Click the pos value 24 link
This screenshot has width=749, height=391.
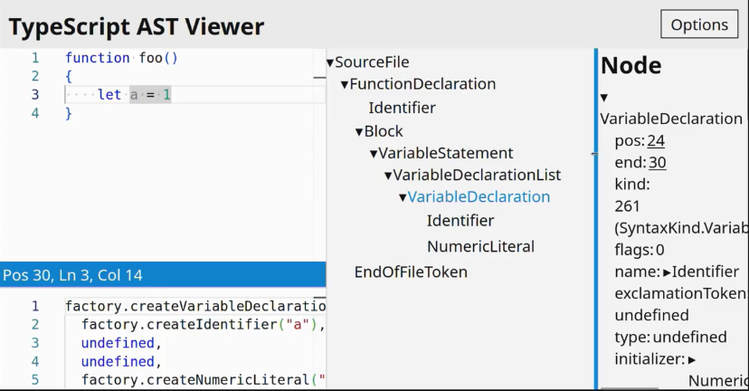pyautogui.click(x=656, y=141)
